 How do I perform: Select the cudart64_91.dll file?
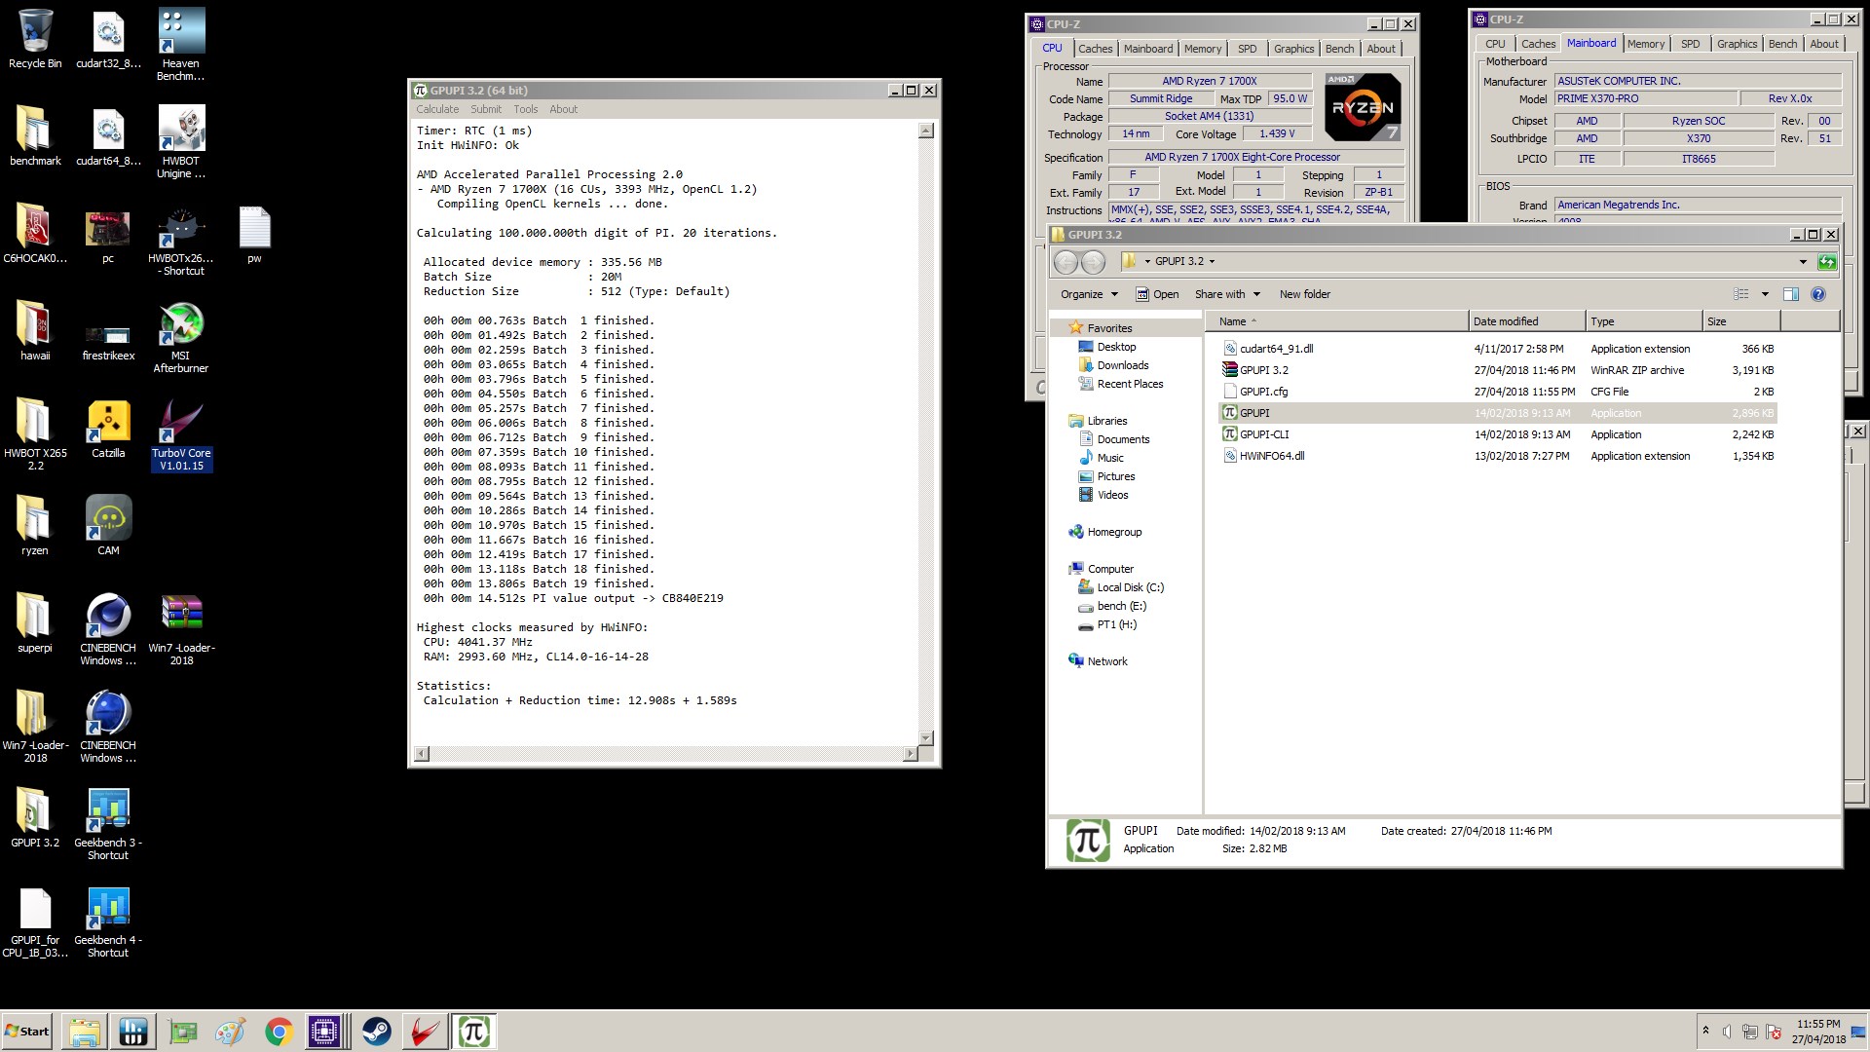click(x=1498, y=349)
